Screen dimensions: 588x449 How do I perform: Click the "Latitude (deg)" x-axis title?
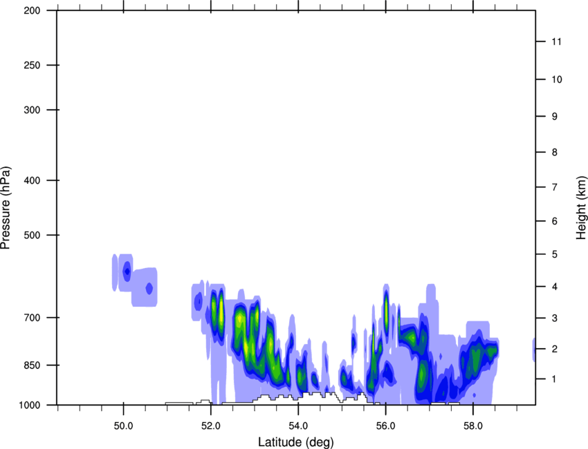tap(296, 441)
